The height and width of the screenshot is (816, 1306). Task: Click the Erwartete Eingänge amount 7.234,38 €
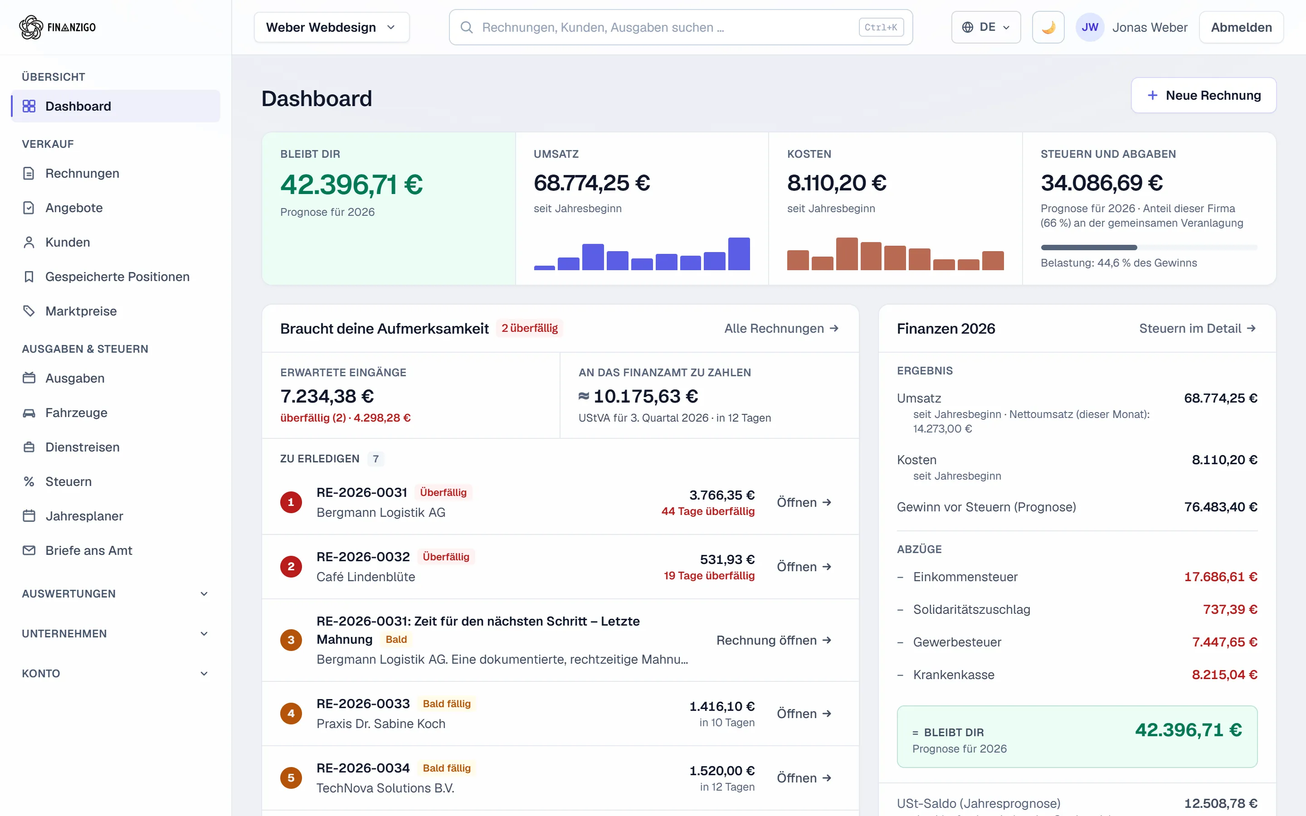pyautogui.click(x=327, y=397)
